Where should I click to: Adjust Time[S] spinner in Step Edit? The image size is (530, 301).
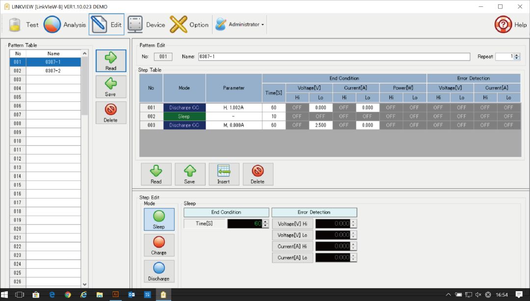coord(265,224)
